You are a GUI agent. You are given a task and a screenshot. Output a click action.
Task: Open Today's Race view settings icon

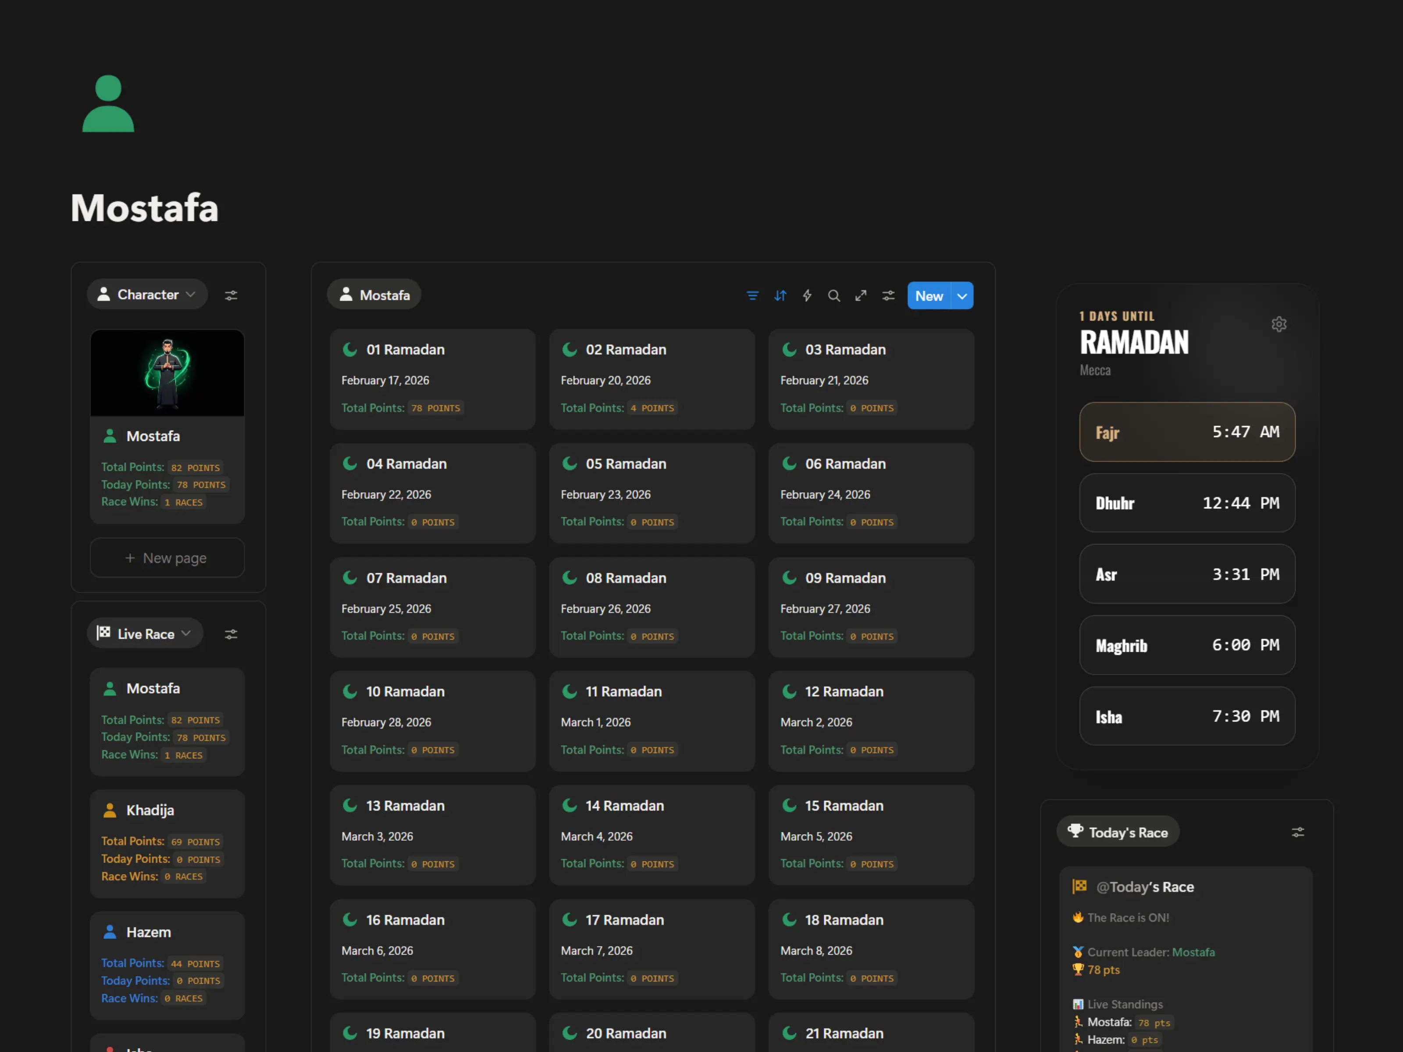tap(1298, 832)
